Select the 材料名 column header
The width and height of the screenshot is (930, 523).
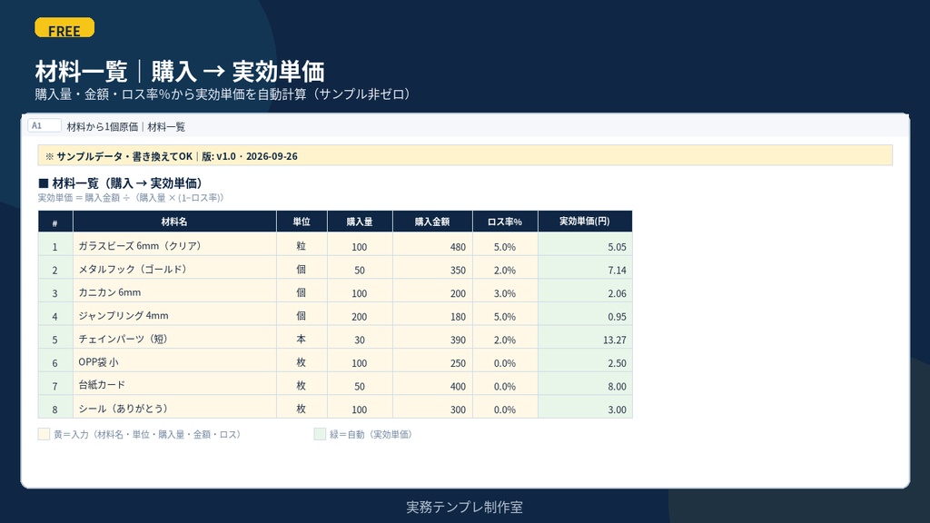(174, 222)
